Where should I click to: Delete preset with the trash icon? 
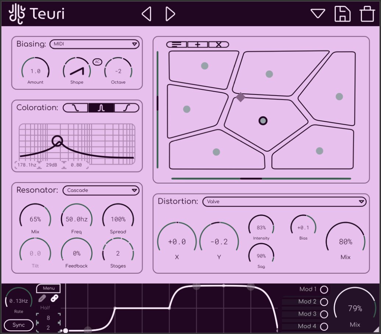[x=367, y=14]
